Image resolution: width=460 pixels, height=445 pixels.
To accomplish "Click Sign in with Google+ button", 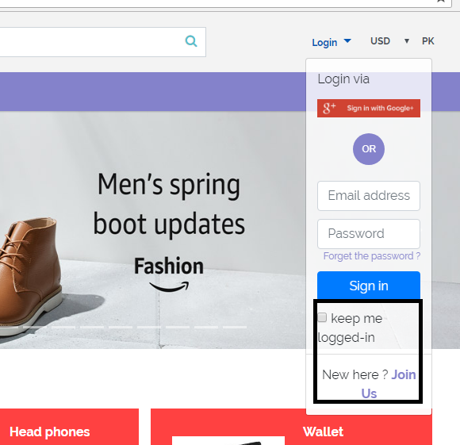I will click(x=369, y=108).
